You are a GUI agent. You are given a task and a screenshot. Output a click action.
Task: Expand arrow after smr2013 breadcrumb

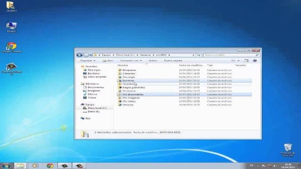pyautogui.click(x=169, y=55)
